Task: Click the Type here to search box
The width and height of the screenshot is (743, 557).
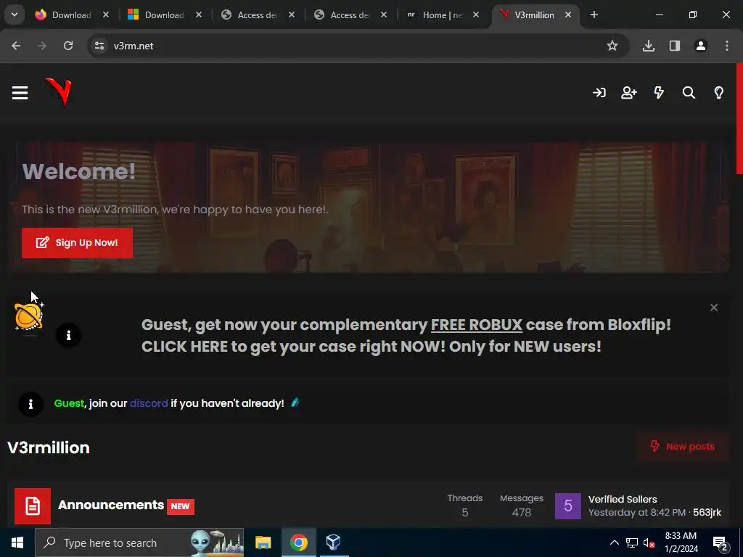Action: (x=139, y=542)
